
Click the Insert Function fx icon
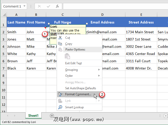click(57, 6)
